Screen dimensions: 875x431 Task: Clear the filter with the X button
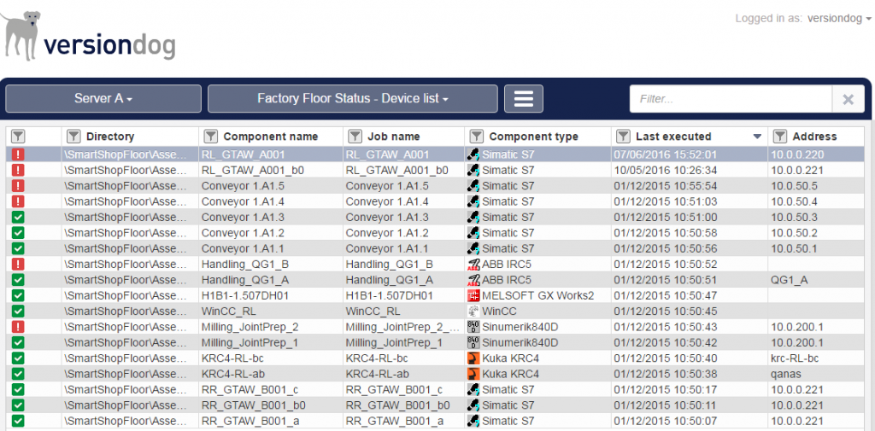click(849, 99)
